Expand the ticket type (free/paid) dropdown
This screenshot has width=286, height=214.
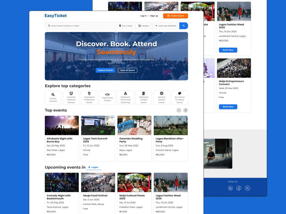166,26
